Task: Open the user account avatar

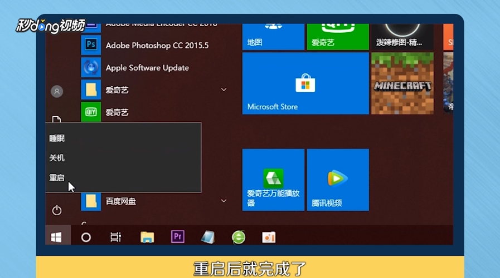Action: click(57, 92)
